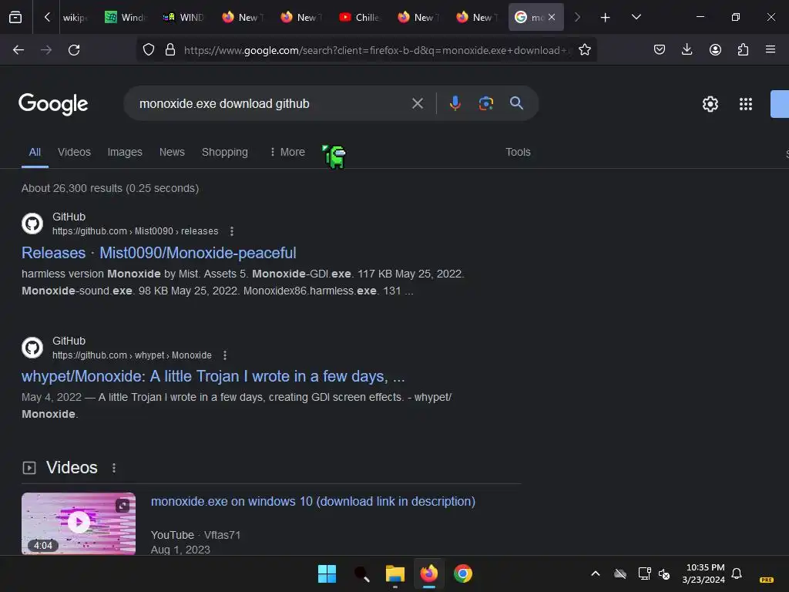The image size is (789, 592).
Task: Start a search by voice
Action: 455,104
